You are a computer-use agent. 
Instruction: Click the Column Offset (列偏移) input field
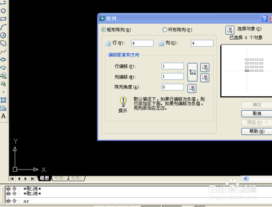click(172, 77)
